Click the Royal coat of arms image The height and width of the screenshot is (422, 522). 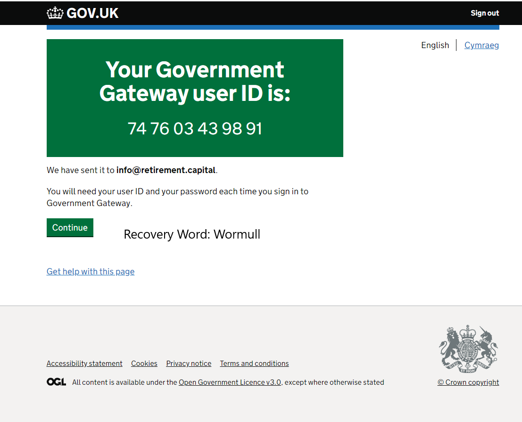pos(468,349)
